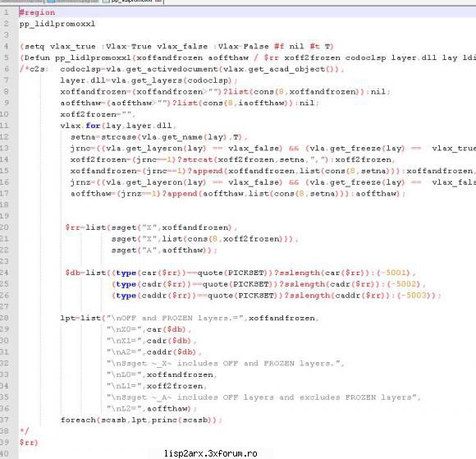This screenshot has width=476, height=459.
Task: Click layer.dll=vla.get_layers(codoclsp) line
Action: point(149,80)
